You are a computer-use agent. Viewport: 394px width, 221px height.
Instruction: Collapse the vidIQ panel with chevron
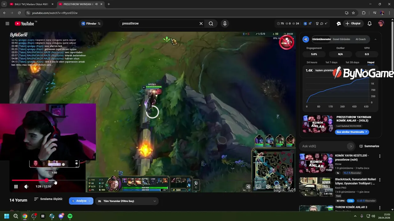click(x=375, y=39)
